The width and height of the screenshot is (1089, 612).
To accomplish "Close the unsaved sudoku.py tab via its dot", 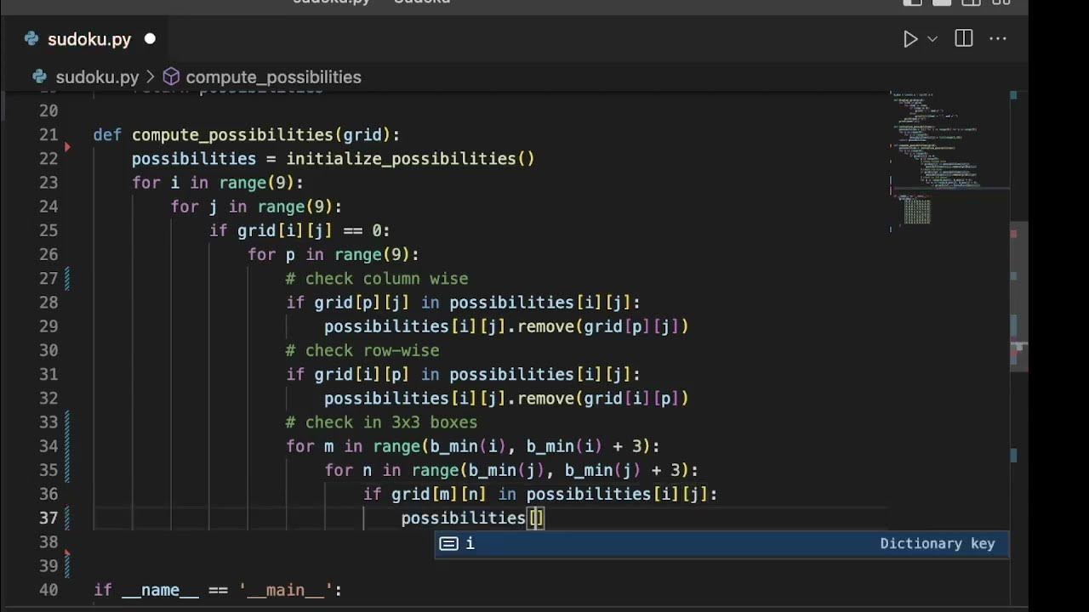I will pos(150,39).
